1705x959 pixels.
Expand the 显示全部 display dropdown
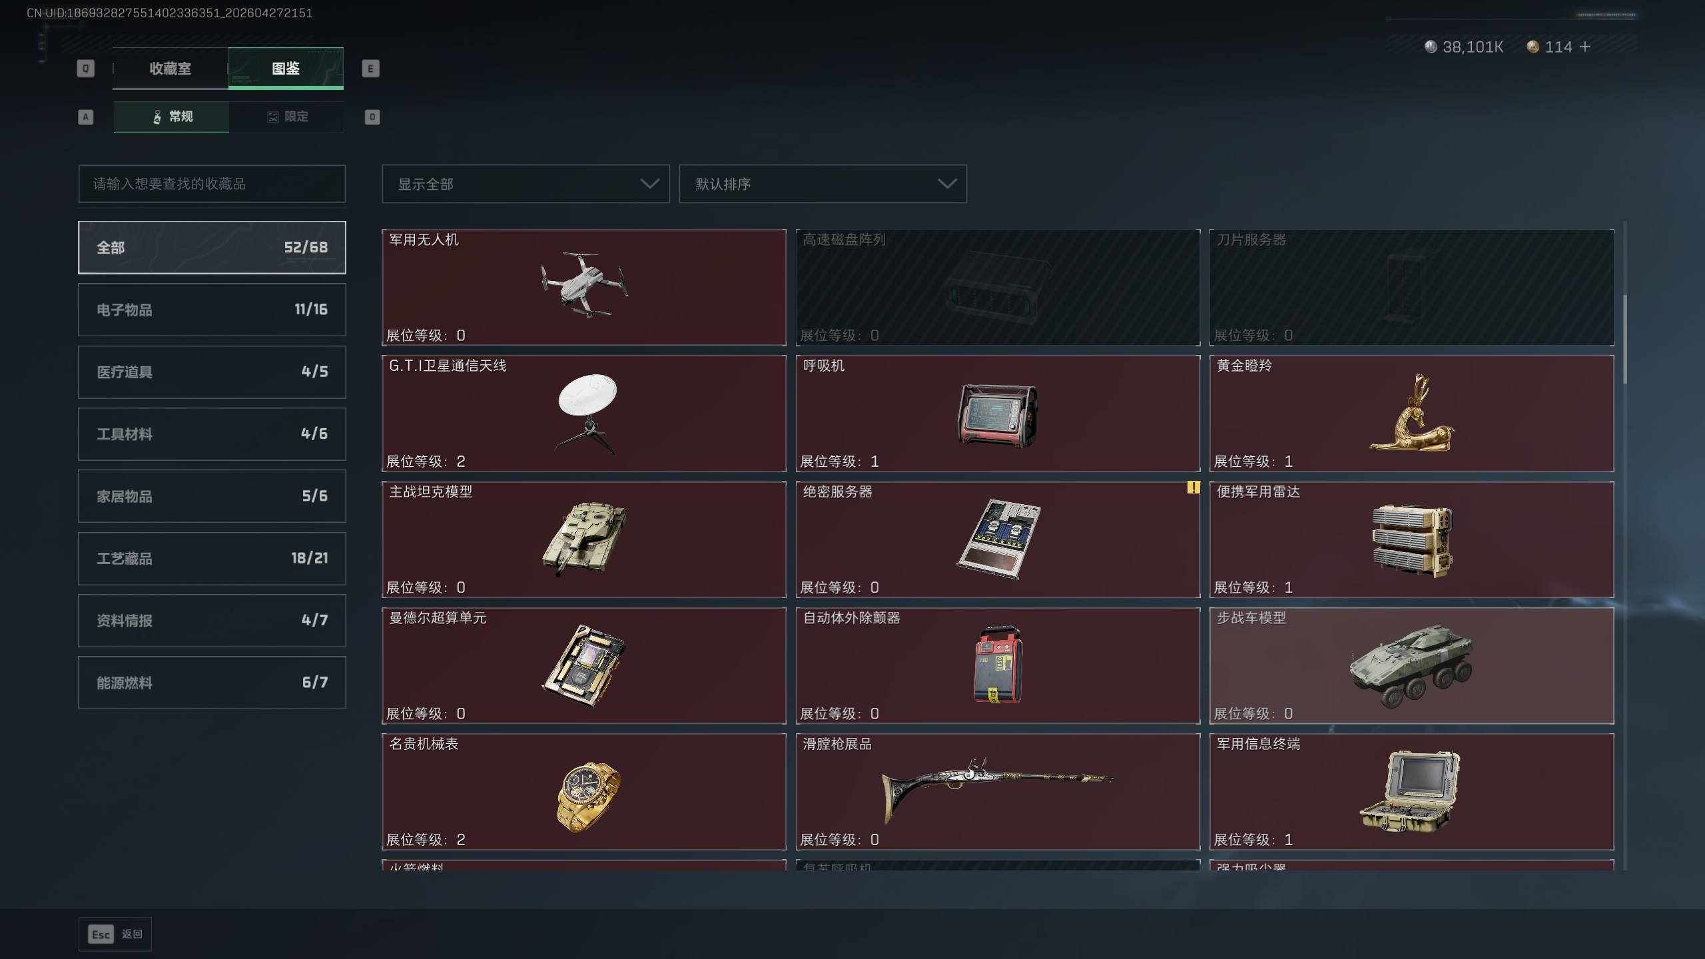525,184
